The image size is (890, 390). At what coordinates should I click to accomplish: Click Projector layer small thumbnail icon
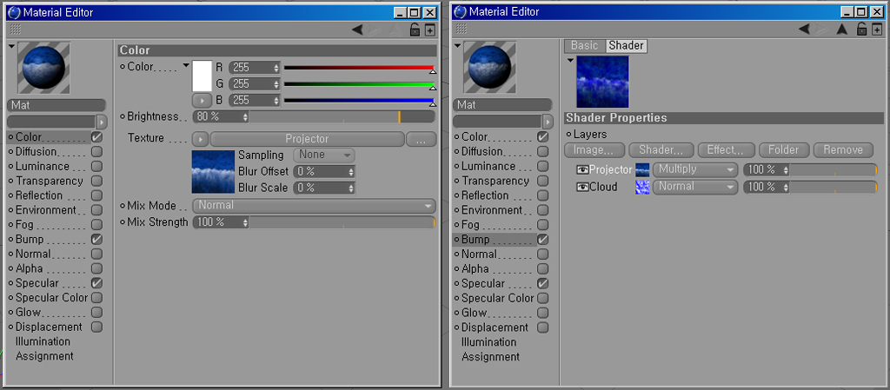642,169
